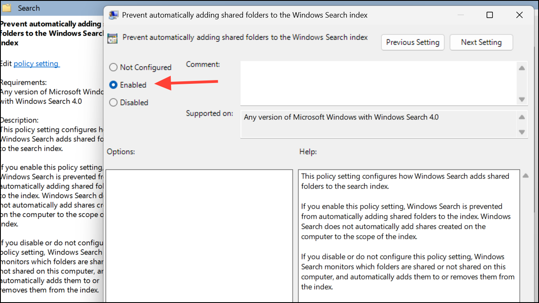Click the Description label in background window
539x303 pixels.
tap(19, 120)
